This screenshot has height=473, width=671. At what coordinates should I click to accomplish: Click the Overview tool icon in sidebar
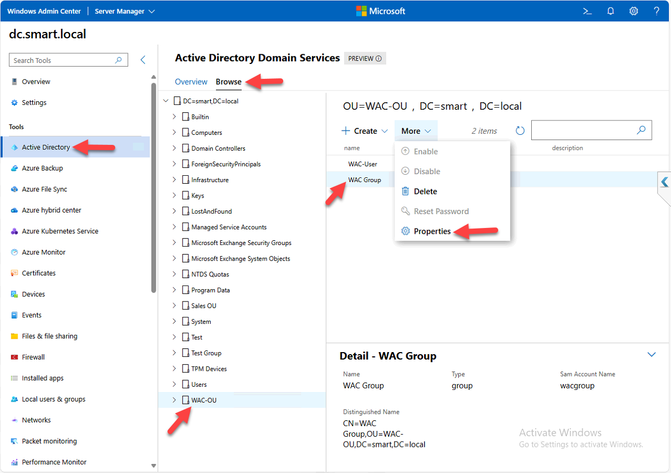tap(14, 81)
